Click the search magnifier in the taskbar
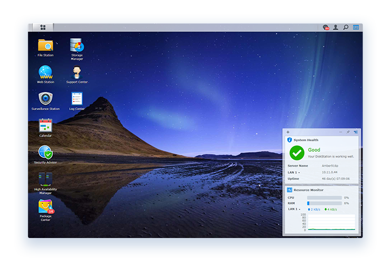 (346, 27)
